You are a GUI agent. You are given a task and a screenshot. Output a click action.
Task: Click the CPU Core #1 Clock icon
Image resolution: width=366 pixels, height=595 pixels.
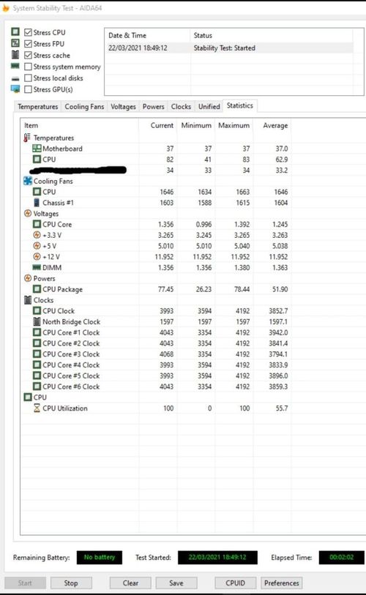[x=37, y=332]
